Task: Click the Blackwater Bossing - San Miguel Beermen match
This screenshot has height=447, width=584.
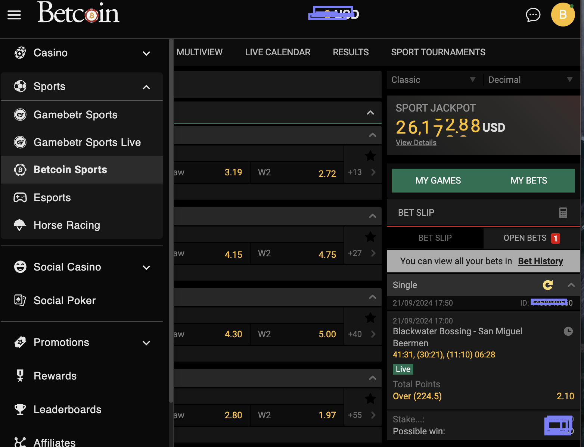Action: pyautogui.click(x=457, y=337)
